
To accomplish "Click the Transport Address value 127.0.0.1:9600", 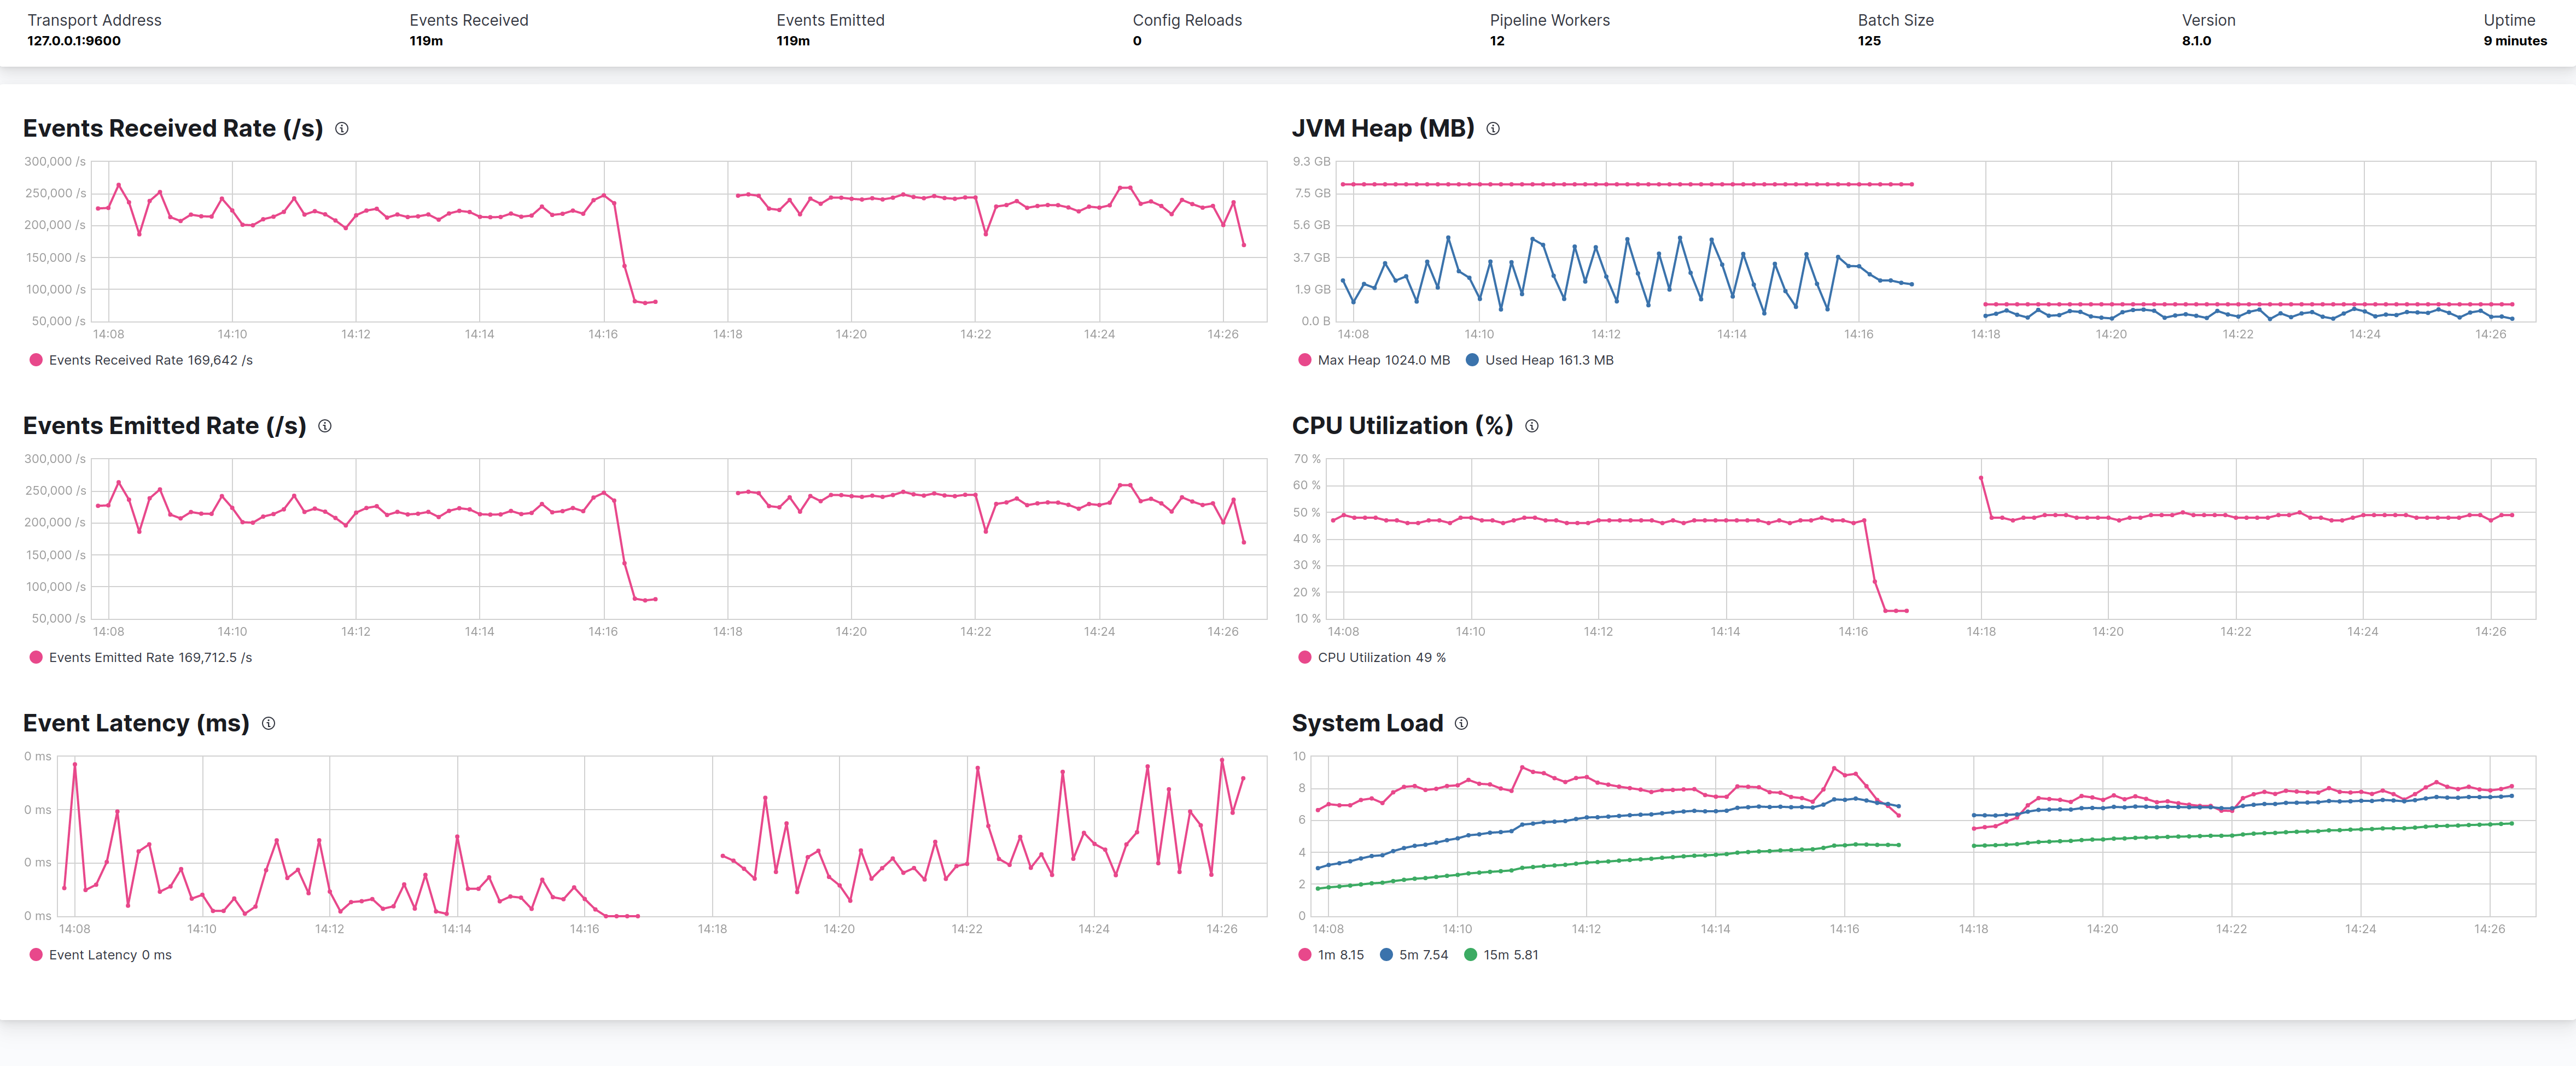I will [74, 41].
